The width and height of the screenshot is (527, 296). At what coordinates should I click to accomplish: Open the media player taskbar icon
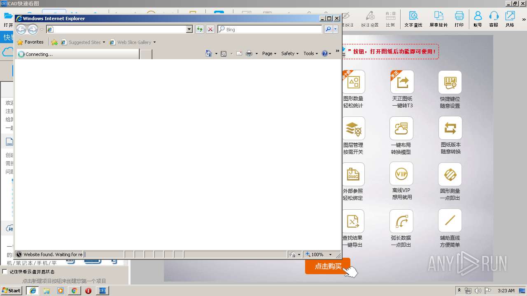[x=61, y=291]
